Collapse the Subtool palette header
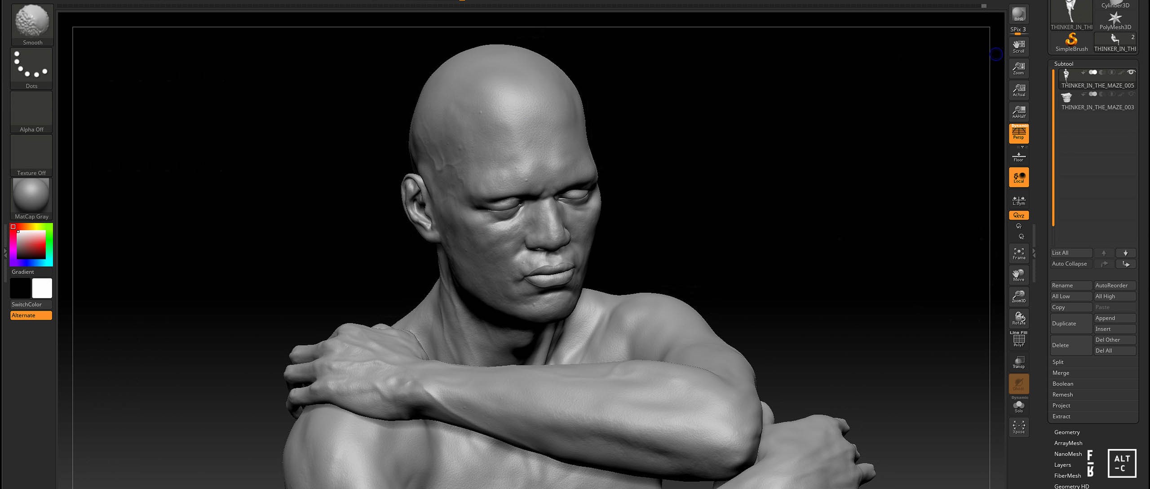This screenshot has width=1150, height=489. click(1064, 64)
